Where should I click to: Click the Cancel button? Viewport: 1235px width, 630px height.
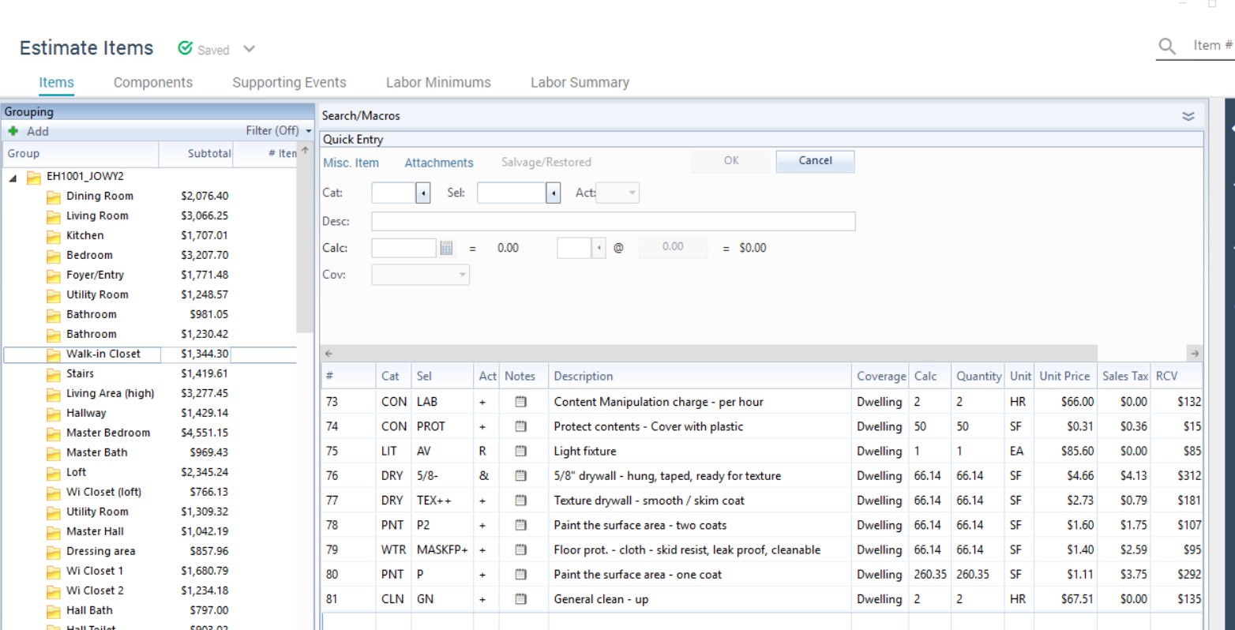click(x=815, y=161)
